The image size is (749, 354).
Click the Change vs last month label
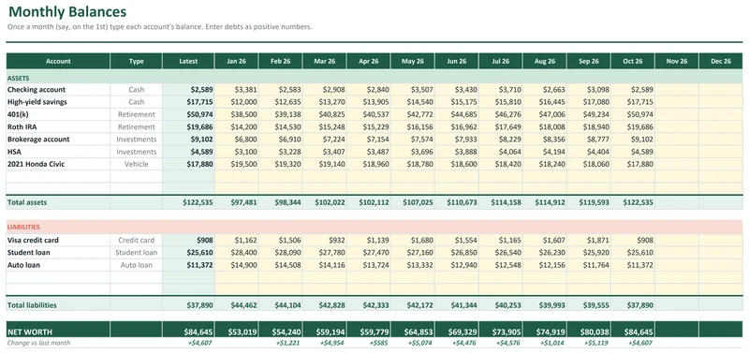tap(38, 343)
